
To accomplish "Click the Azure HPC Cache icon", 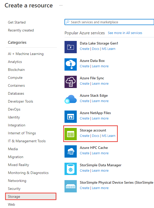I will pos(71,151).
